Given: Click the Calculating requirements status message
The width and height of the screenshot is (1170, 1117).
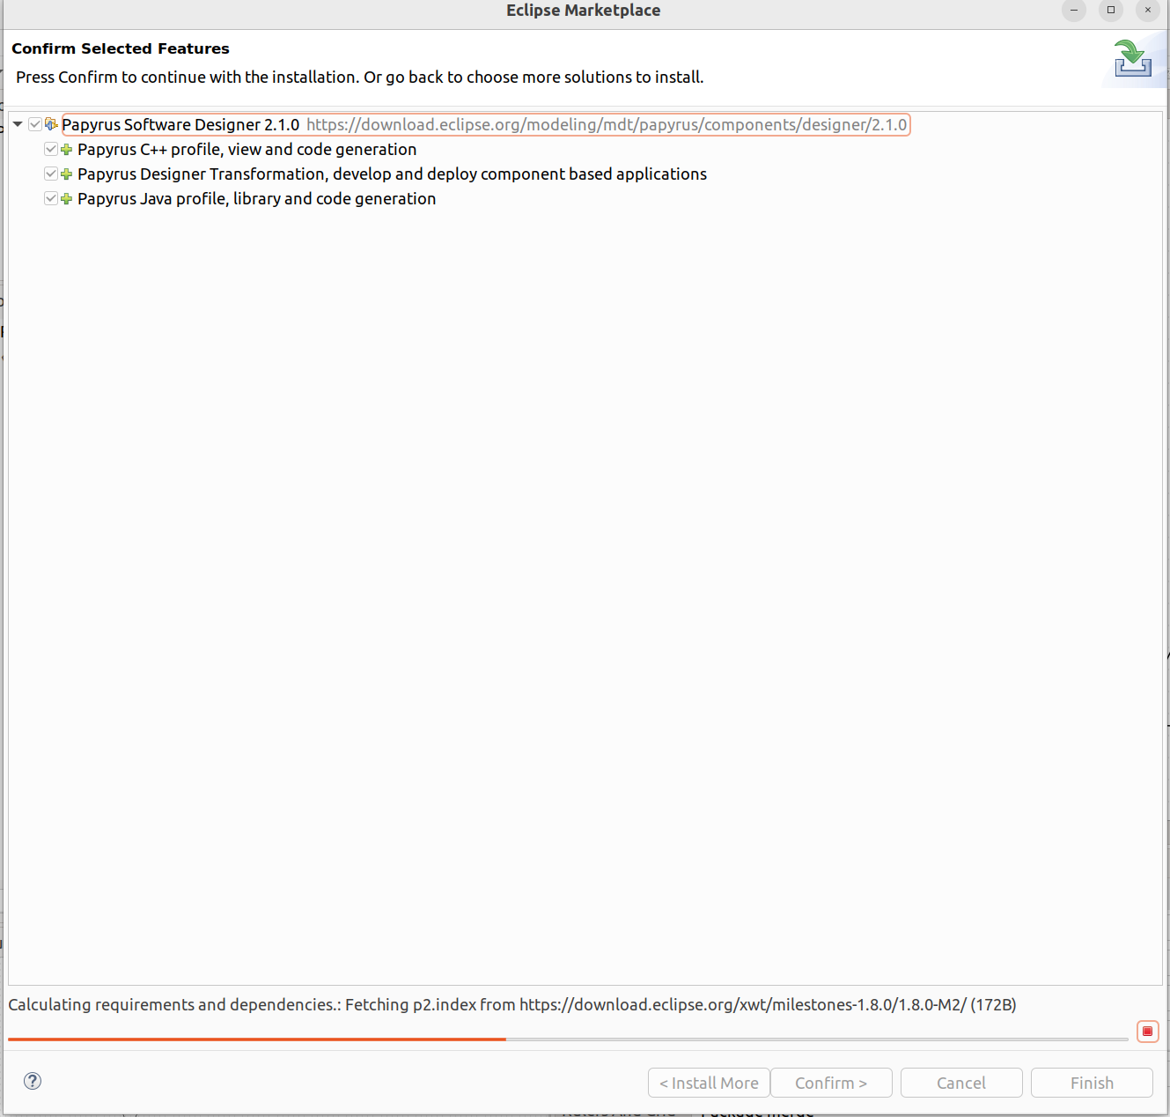Looking at the screenshot, I should (x=512, y=1004).
